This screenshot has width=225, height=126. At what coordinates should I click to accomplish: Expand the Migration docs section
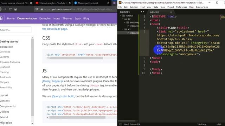pyautogui.click(x=6, y=122)
